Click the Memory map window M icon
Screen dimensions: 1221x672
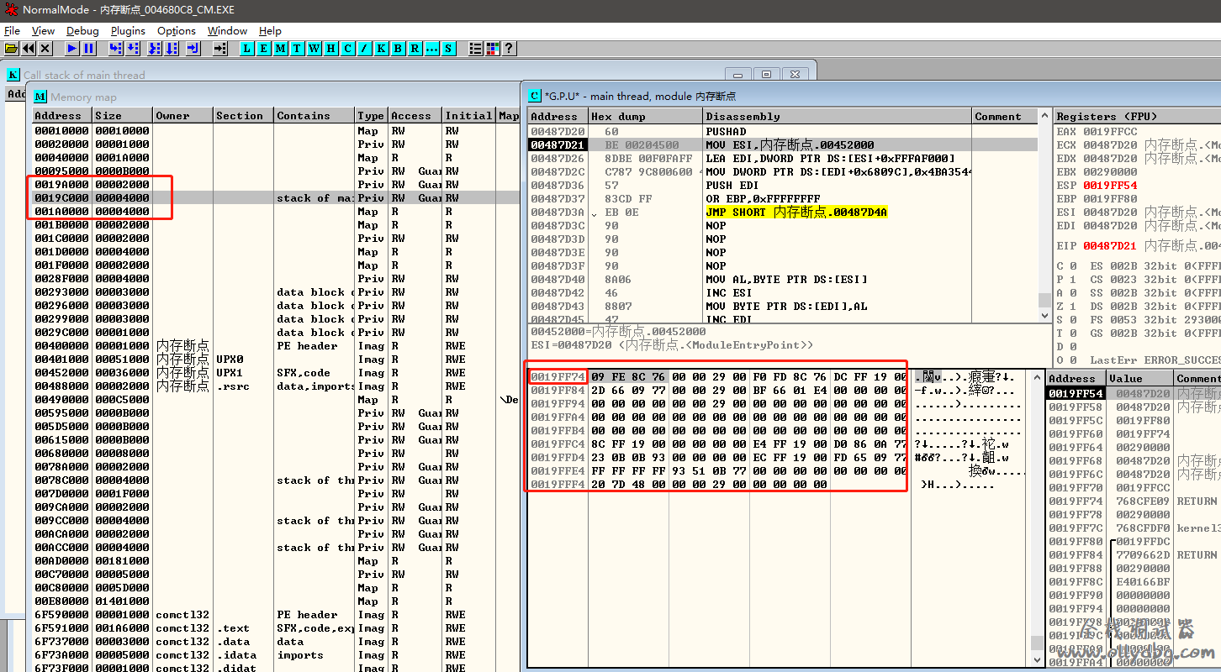click(x=40, y=97)
